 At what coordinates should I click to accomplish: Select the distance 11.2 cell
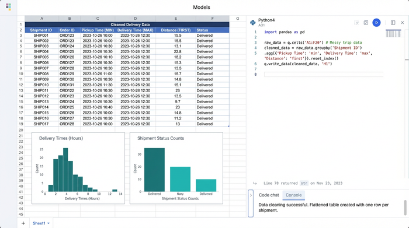176,118
